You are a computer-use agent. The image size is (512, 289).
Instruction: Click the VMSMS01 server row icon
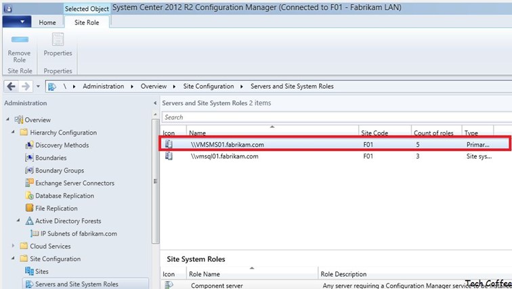click(169, 144)
